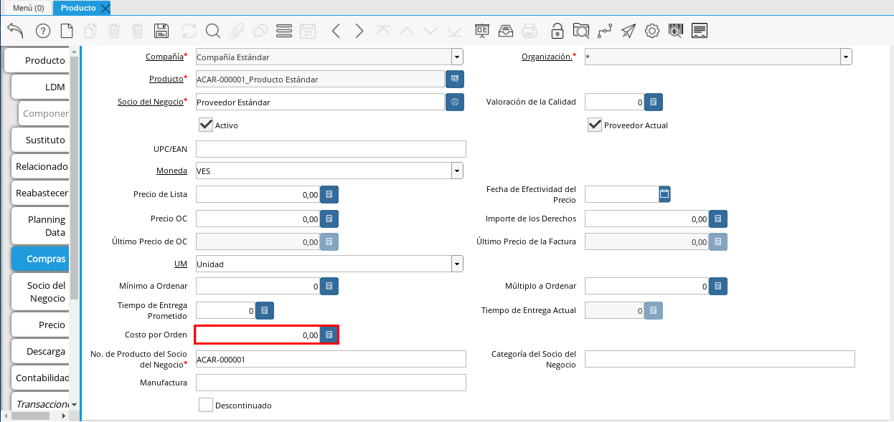Expand the Organización dropdown
This screenshot has width=894, height=422.
(846, 57)
